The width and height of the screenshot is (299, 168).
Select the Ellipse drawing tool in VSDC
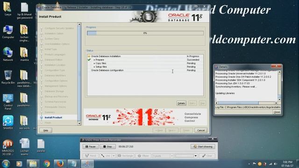tap(143, 155)
